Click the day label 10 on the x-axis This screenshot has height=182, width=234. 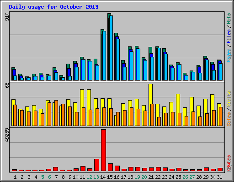[x=75, y=177]
